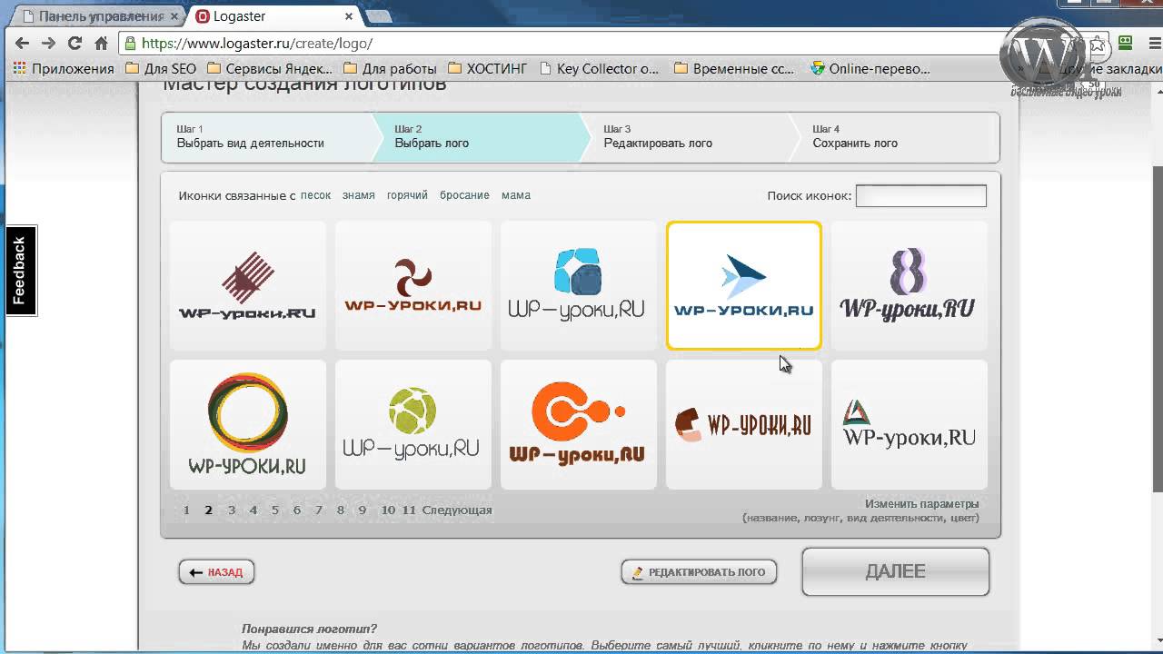Filter icons by keyword песок
1163x654 pixels.
[x=315, y=195]
